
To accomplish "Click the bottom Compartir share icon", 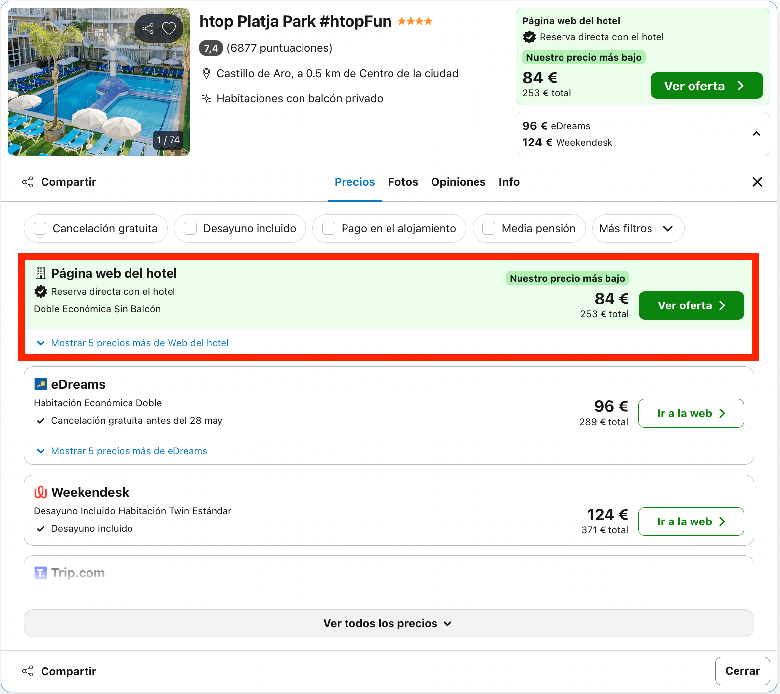I will pos(28,671).
